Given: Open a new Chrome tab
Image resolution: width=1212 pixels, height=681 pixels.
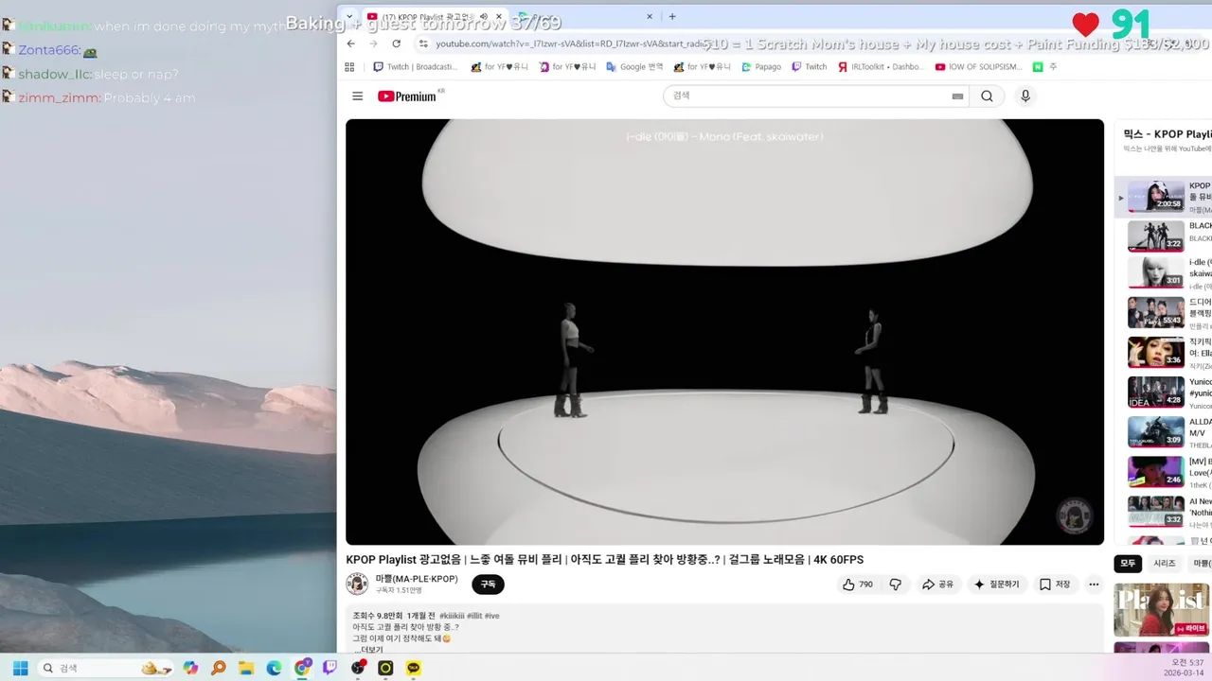Looking at the screenshot, I should click(x=672, y=16).
